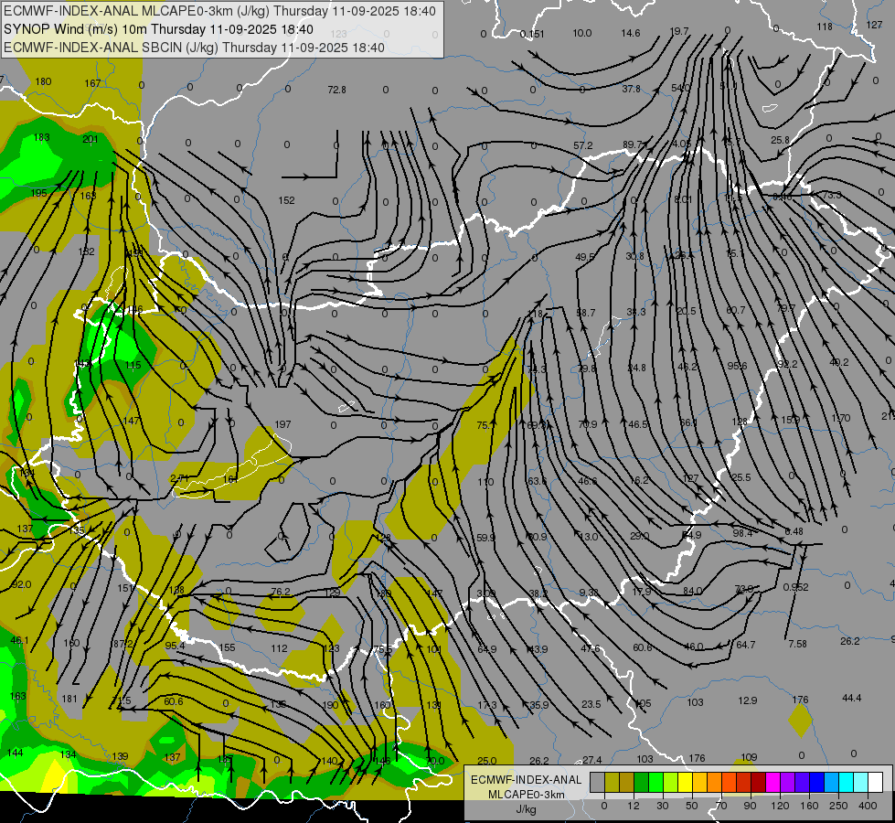Screen dimensions: 895x823
Task: Click the map value 76.2
Action: (x=281, y=593)
